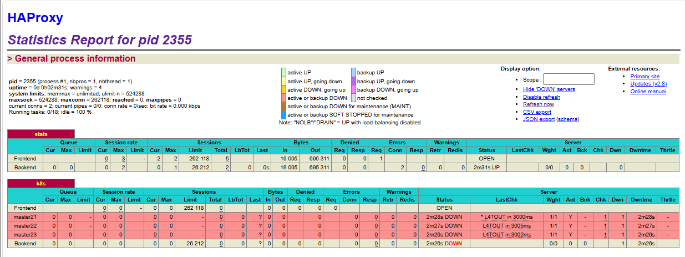Screen dimensions: 685x257
Task: Click the yellow 'active UP, going down' swatch
Action: (283, 81)
